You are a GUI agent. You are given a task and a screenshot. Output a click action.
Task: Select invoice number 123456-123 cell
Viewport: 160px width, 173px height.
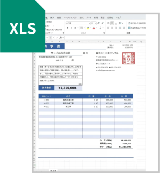(x=127, y=45)
